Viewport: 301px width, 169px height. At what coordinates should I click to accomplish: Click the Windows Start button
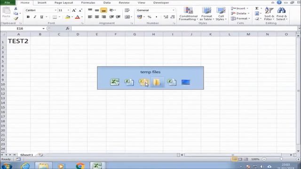7,166
